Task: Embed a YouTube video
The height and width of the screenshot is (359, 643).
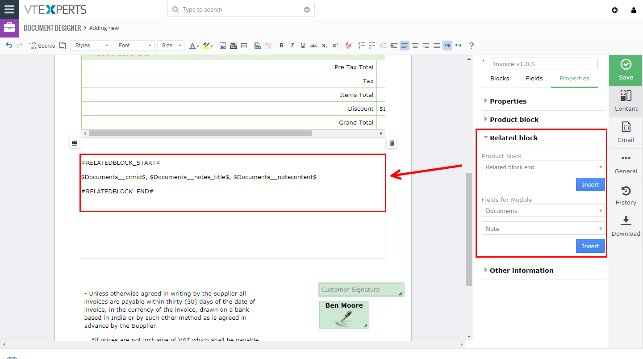Action: point(233,45)
